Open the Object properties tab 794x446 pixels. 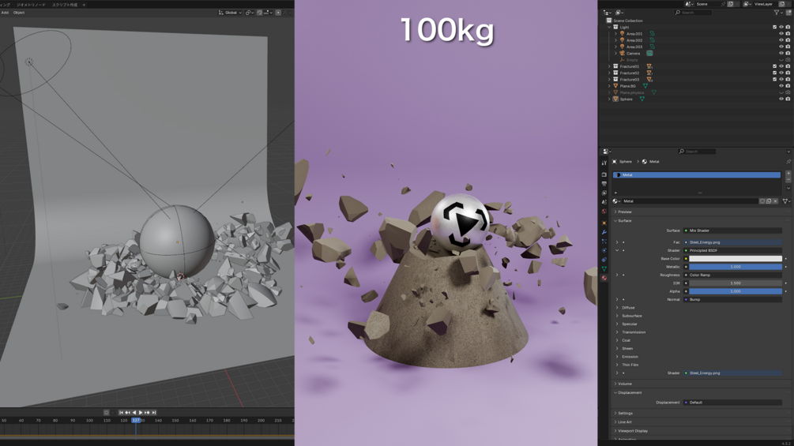click(x=604, y=223)
